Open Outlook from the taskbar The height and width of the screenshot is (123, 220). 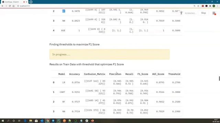pos(42,121)
